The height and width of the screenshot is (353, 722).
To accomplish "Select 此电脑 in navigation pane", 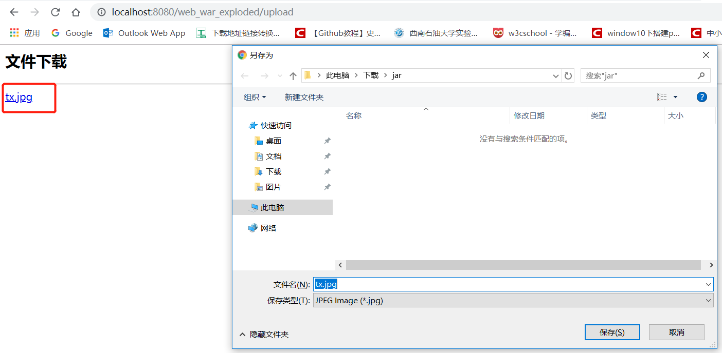I will [x=282, y=207].
